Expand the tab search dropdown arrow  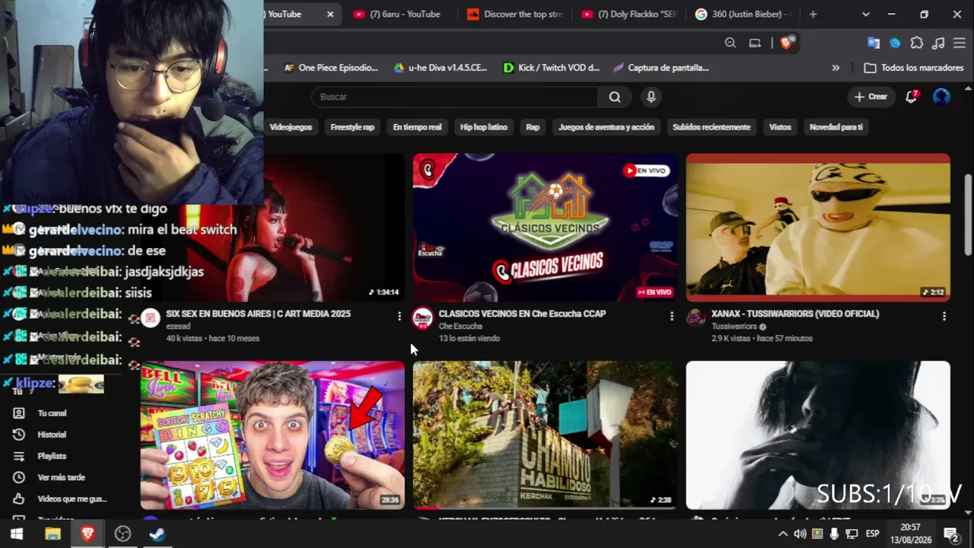pyautogui.click(x=865, y=14)
